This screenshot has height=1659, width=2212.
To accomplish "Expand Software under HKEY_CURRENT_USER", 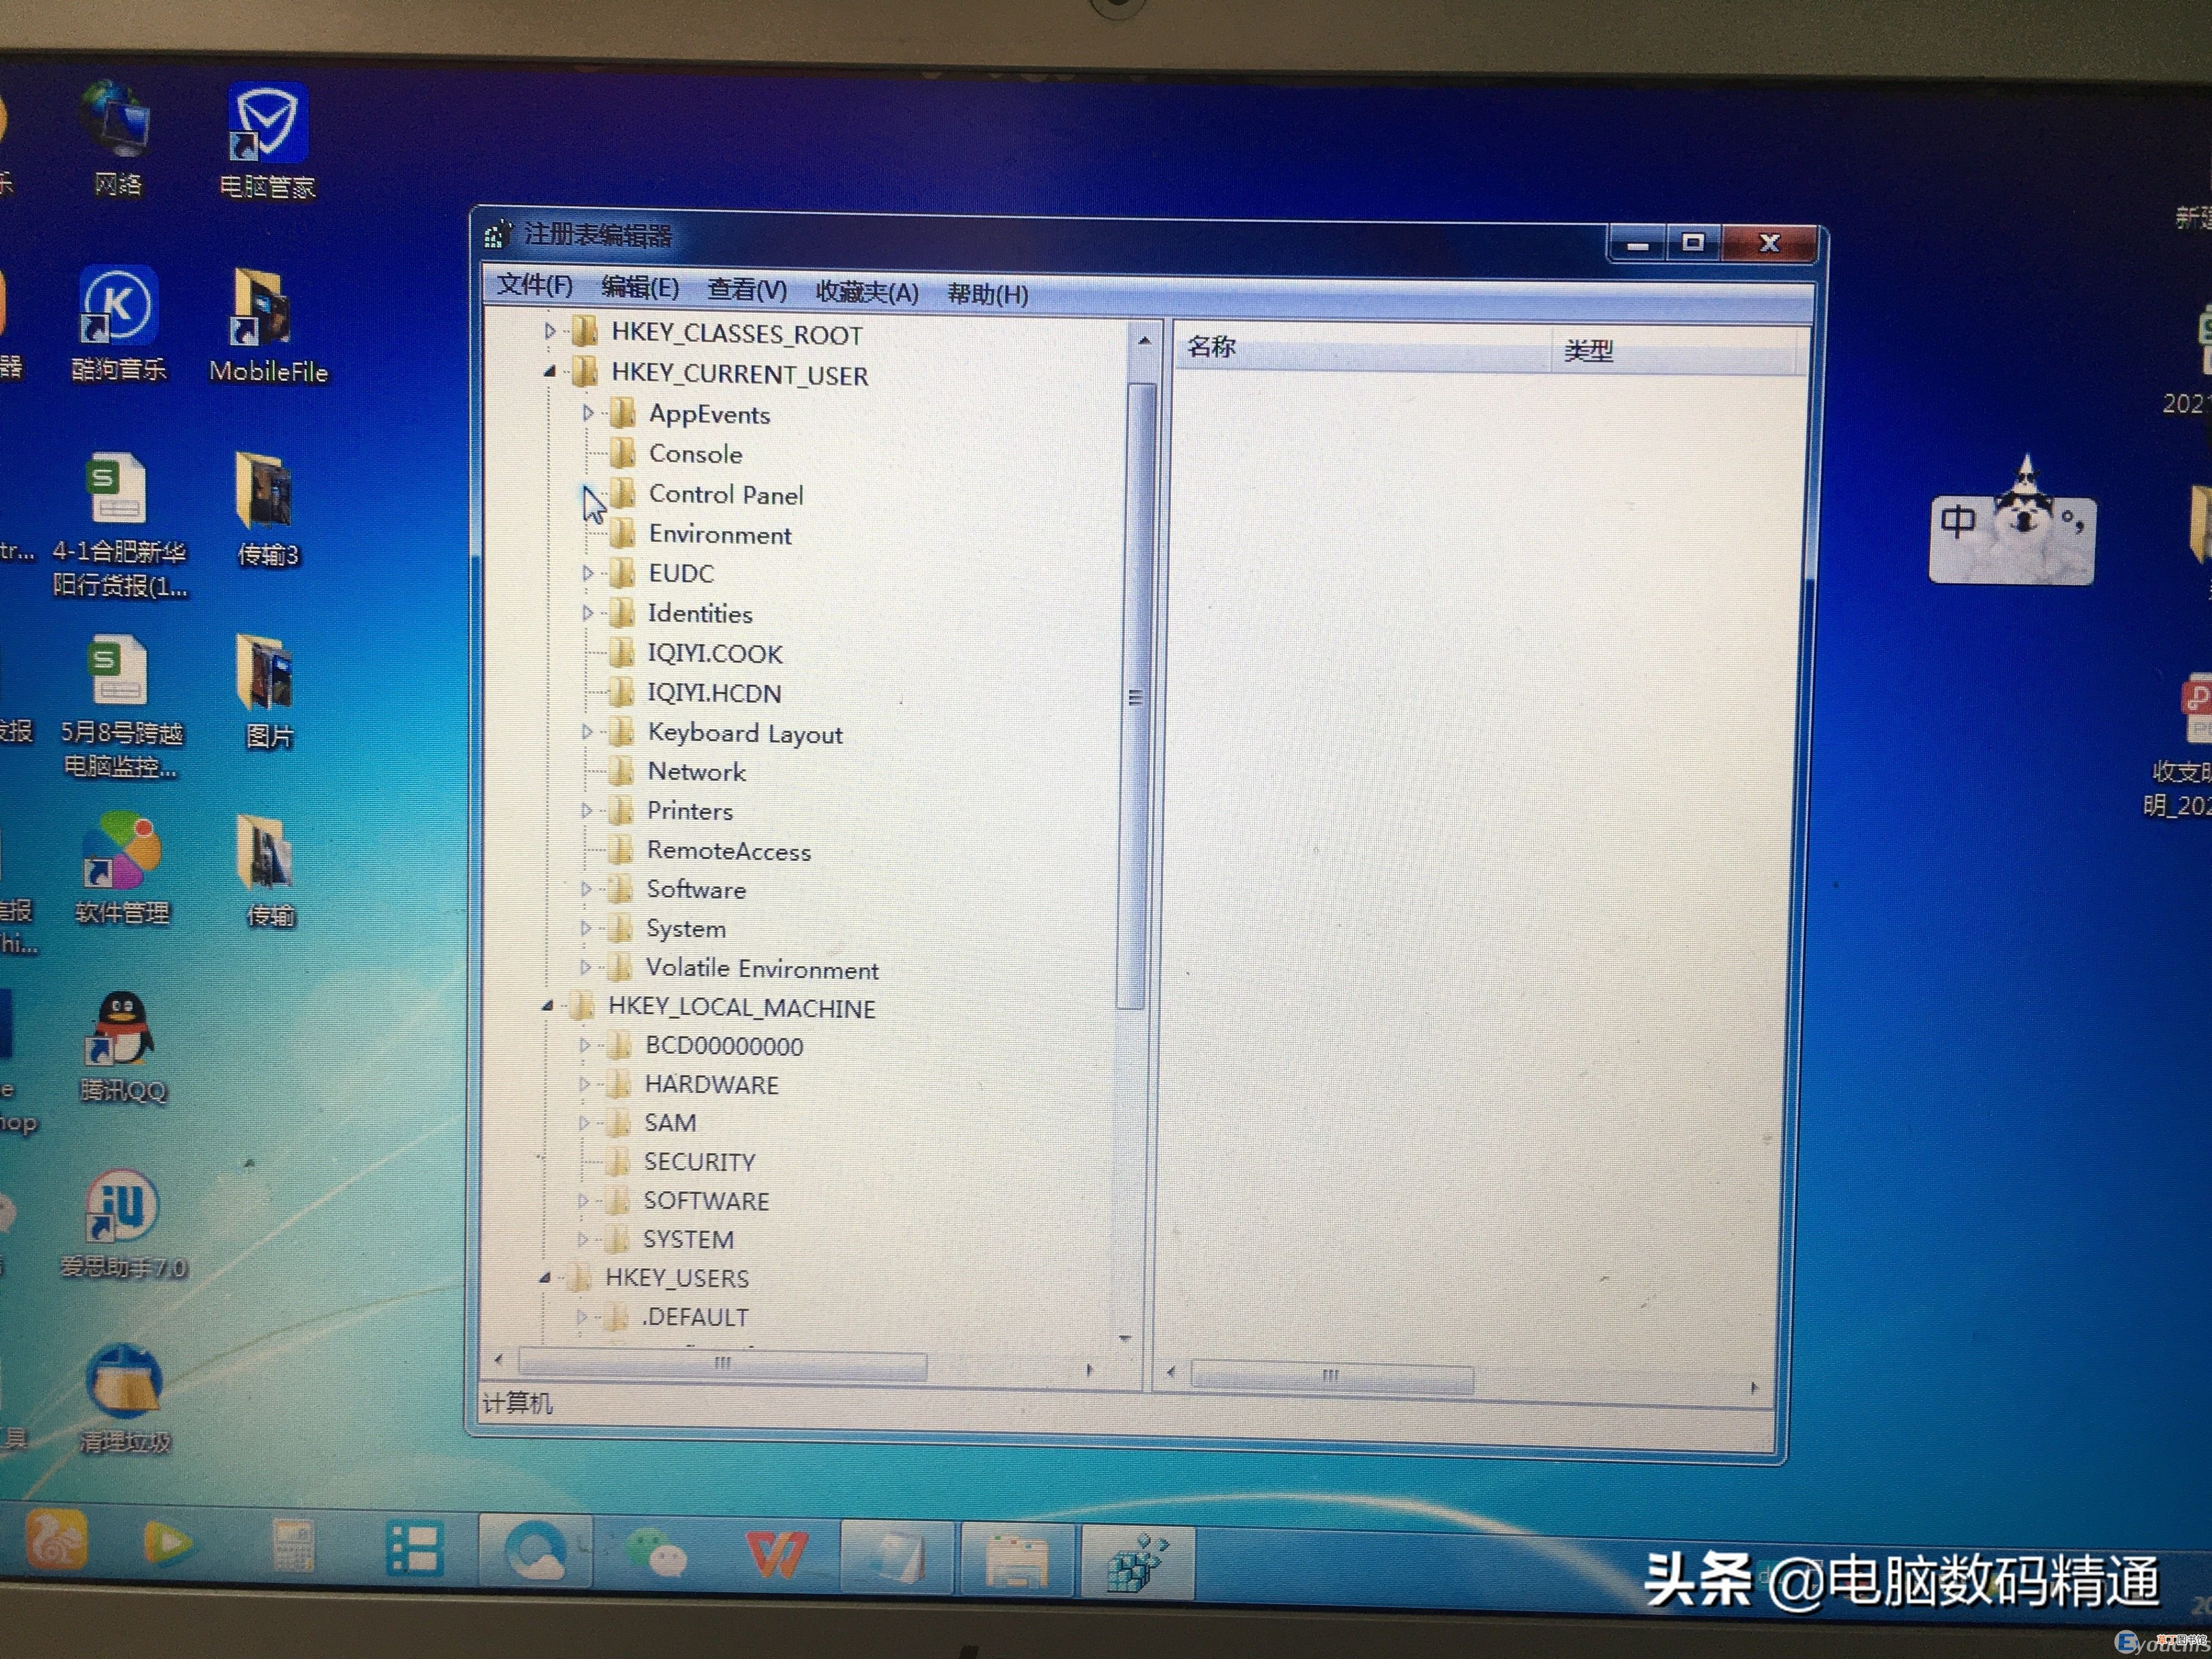I will click(586, 889).
